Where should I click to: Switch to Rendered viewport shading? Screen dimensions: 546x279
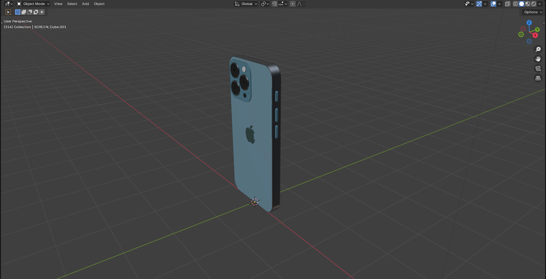pos(534,4)
